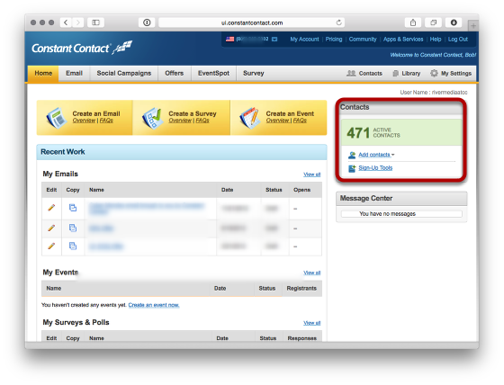Go to the Survey tab
The width and height of the screenshot is (504, 385).
[254, 73]
